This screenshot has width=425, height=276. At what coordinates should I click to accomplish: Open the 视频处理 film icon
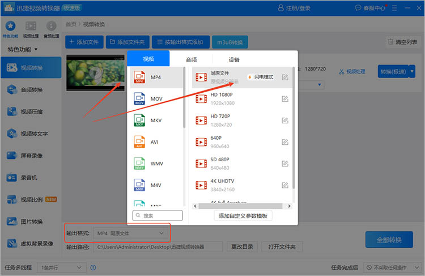point(31,26)
